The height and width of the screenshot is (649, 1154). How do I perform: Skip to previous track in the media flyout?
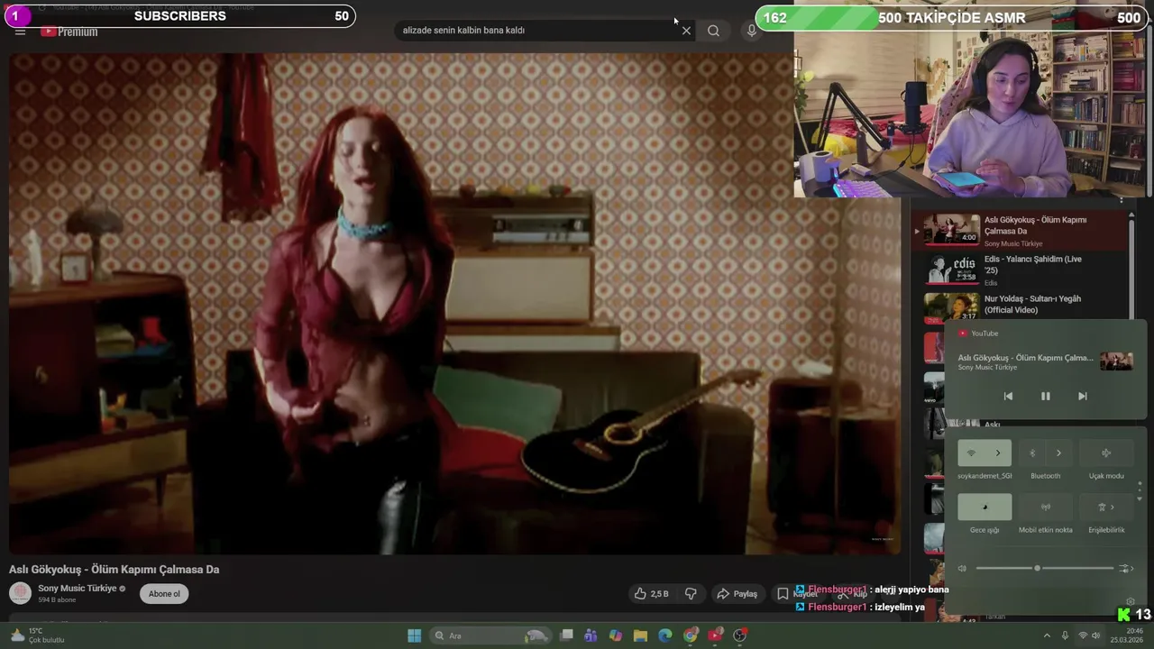[1008, 396]
